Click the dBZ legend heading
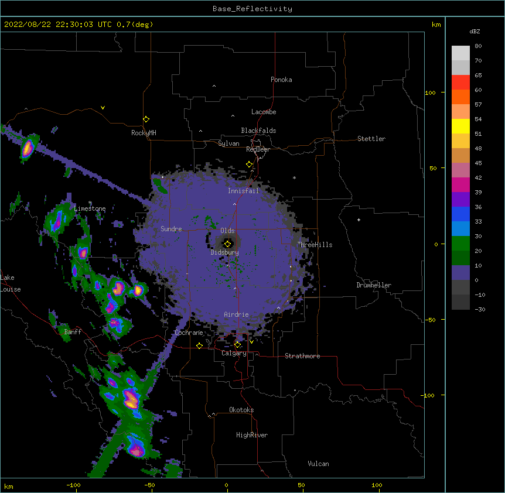This screenshot has width=505, height=493. (475, 31)
